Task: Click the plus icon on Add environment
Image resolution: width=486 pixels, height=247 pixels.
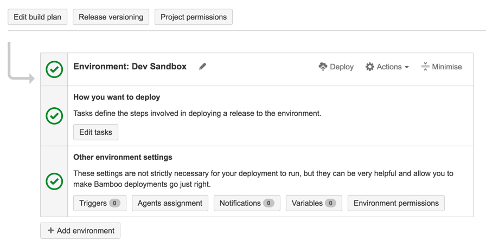Action: pyautogui.click(x=50, y=231)
